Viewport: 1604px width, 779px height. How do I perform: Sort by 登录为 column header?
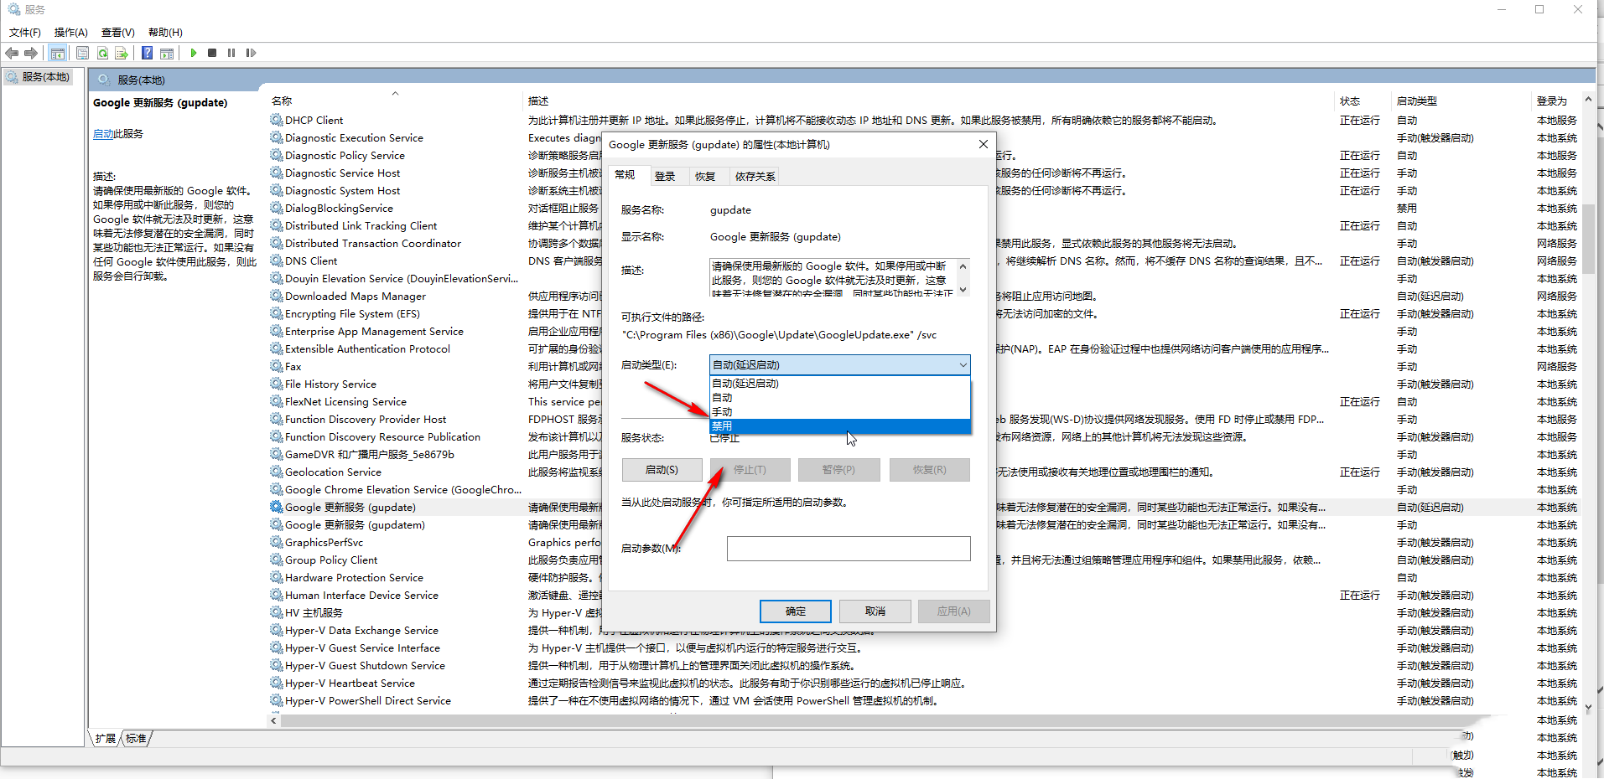(x=1552, y=101)
